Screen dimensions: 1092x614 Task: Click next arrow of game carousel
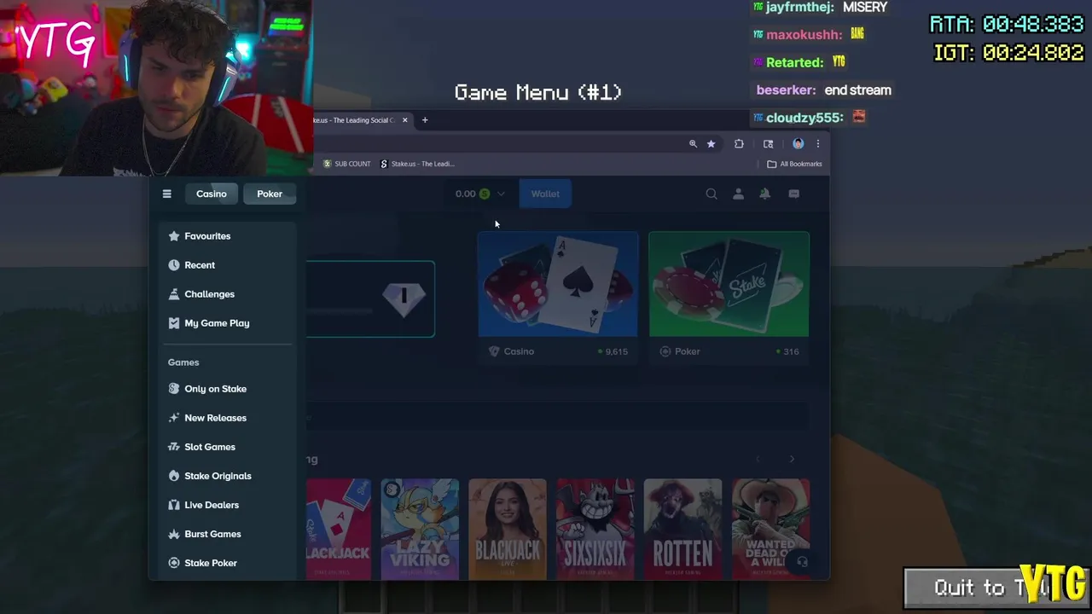click(x=792, y=460)
